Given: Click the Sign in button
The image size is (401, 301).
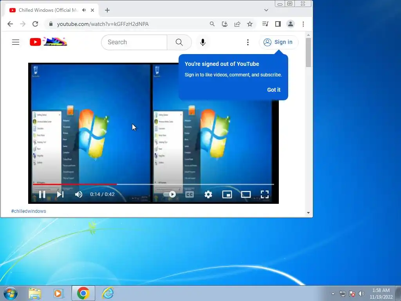Looking at the screenshot, I should pos(278,42).
